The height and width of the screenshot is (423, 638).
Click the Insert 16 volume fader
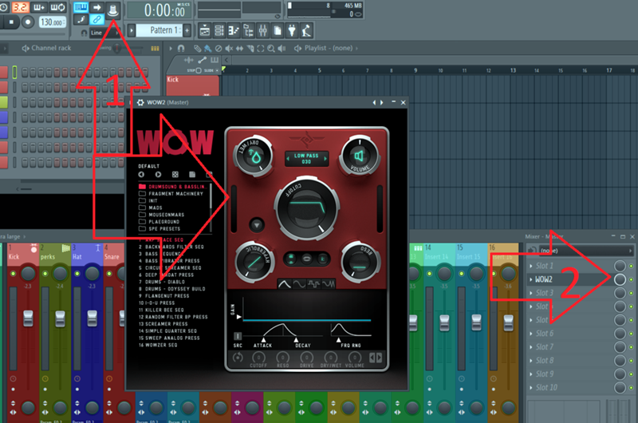509,323
